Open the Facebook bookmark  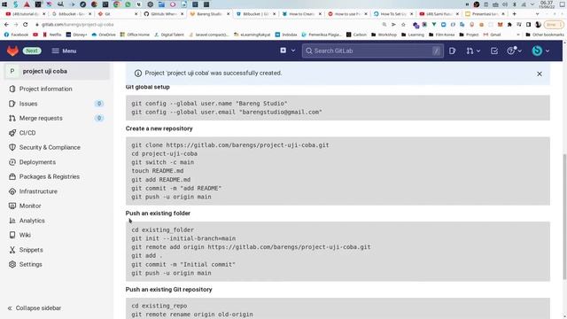[16, 35]
